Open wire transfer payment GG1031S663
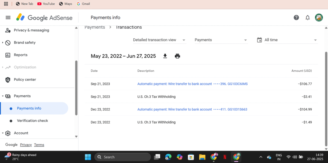328x163 pixels. point(192,109)
